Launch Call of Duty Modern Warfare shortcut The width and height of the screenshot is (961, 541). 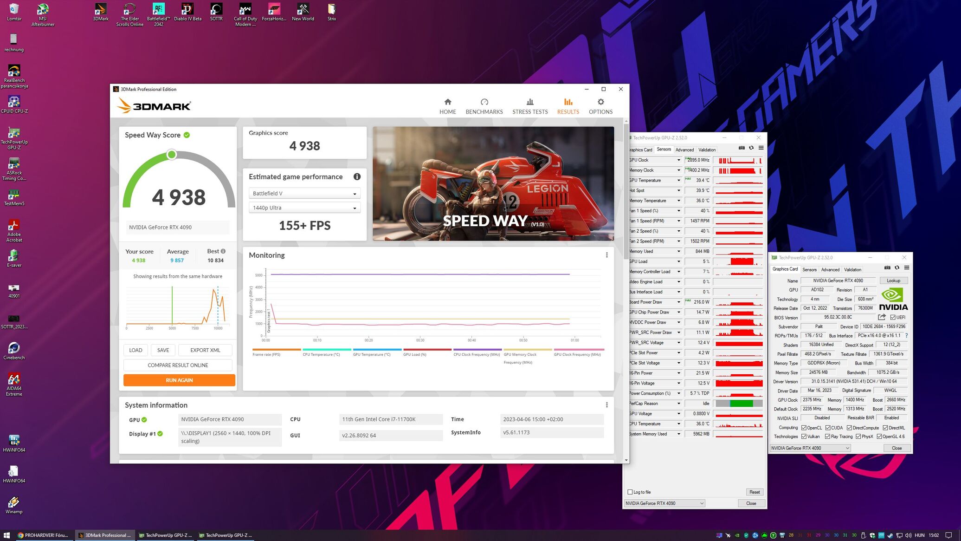(245, 14)
